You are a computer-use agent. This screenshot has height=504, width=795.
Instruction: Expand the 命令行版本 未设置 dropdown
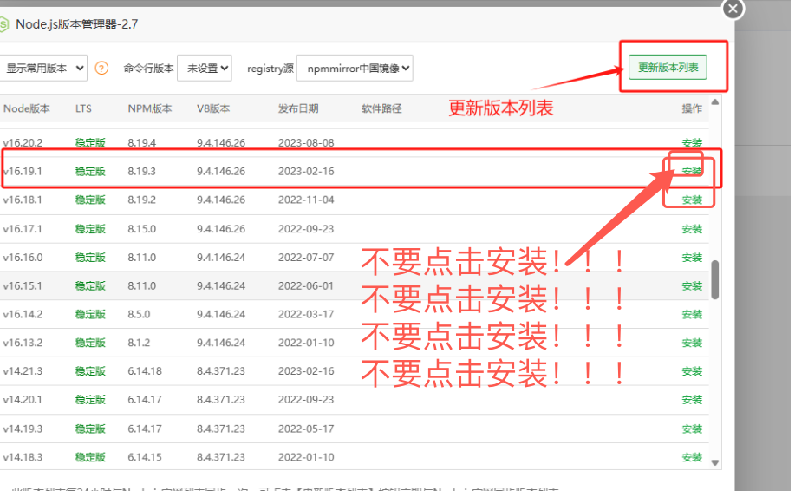click(204, 69)
